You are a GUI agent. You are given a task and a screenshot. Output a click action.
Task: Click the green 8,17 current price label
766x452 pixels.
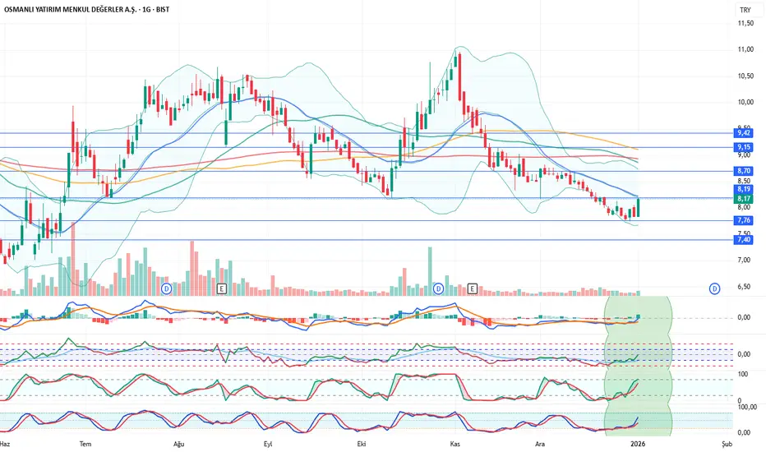(x=744, y=198)
